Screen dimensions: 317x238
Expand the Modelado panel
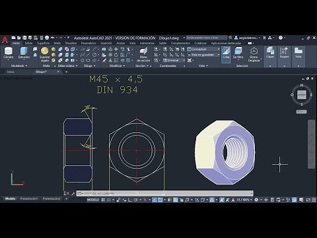click(x=19, y=65)
